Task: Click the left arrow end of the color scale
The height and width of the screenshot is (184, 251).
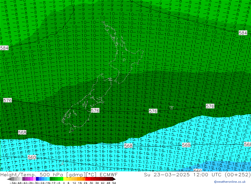Action: [9, 179]
